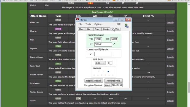Open Details link for Secret Power
The height and width of the screenshot is (107, 190).
click(x=170, y=75)
